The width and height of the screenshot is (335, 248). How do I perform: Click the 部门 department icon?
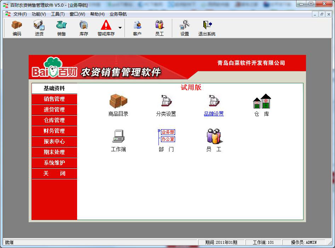(x=166, y=136)
